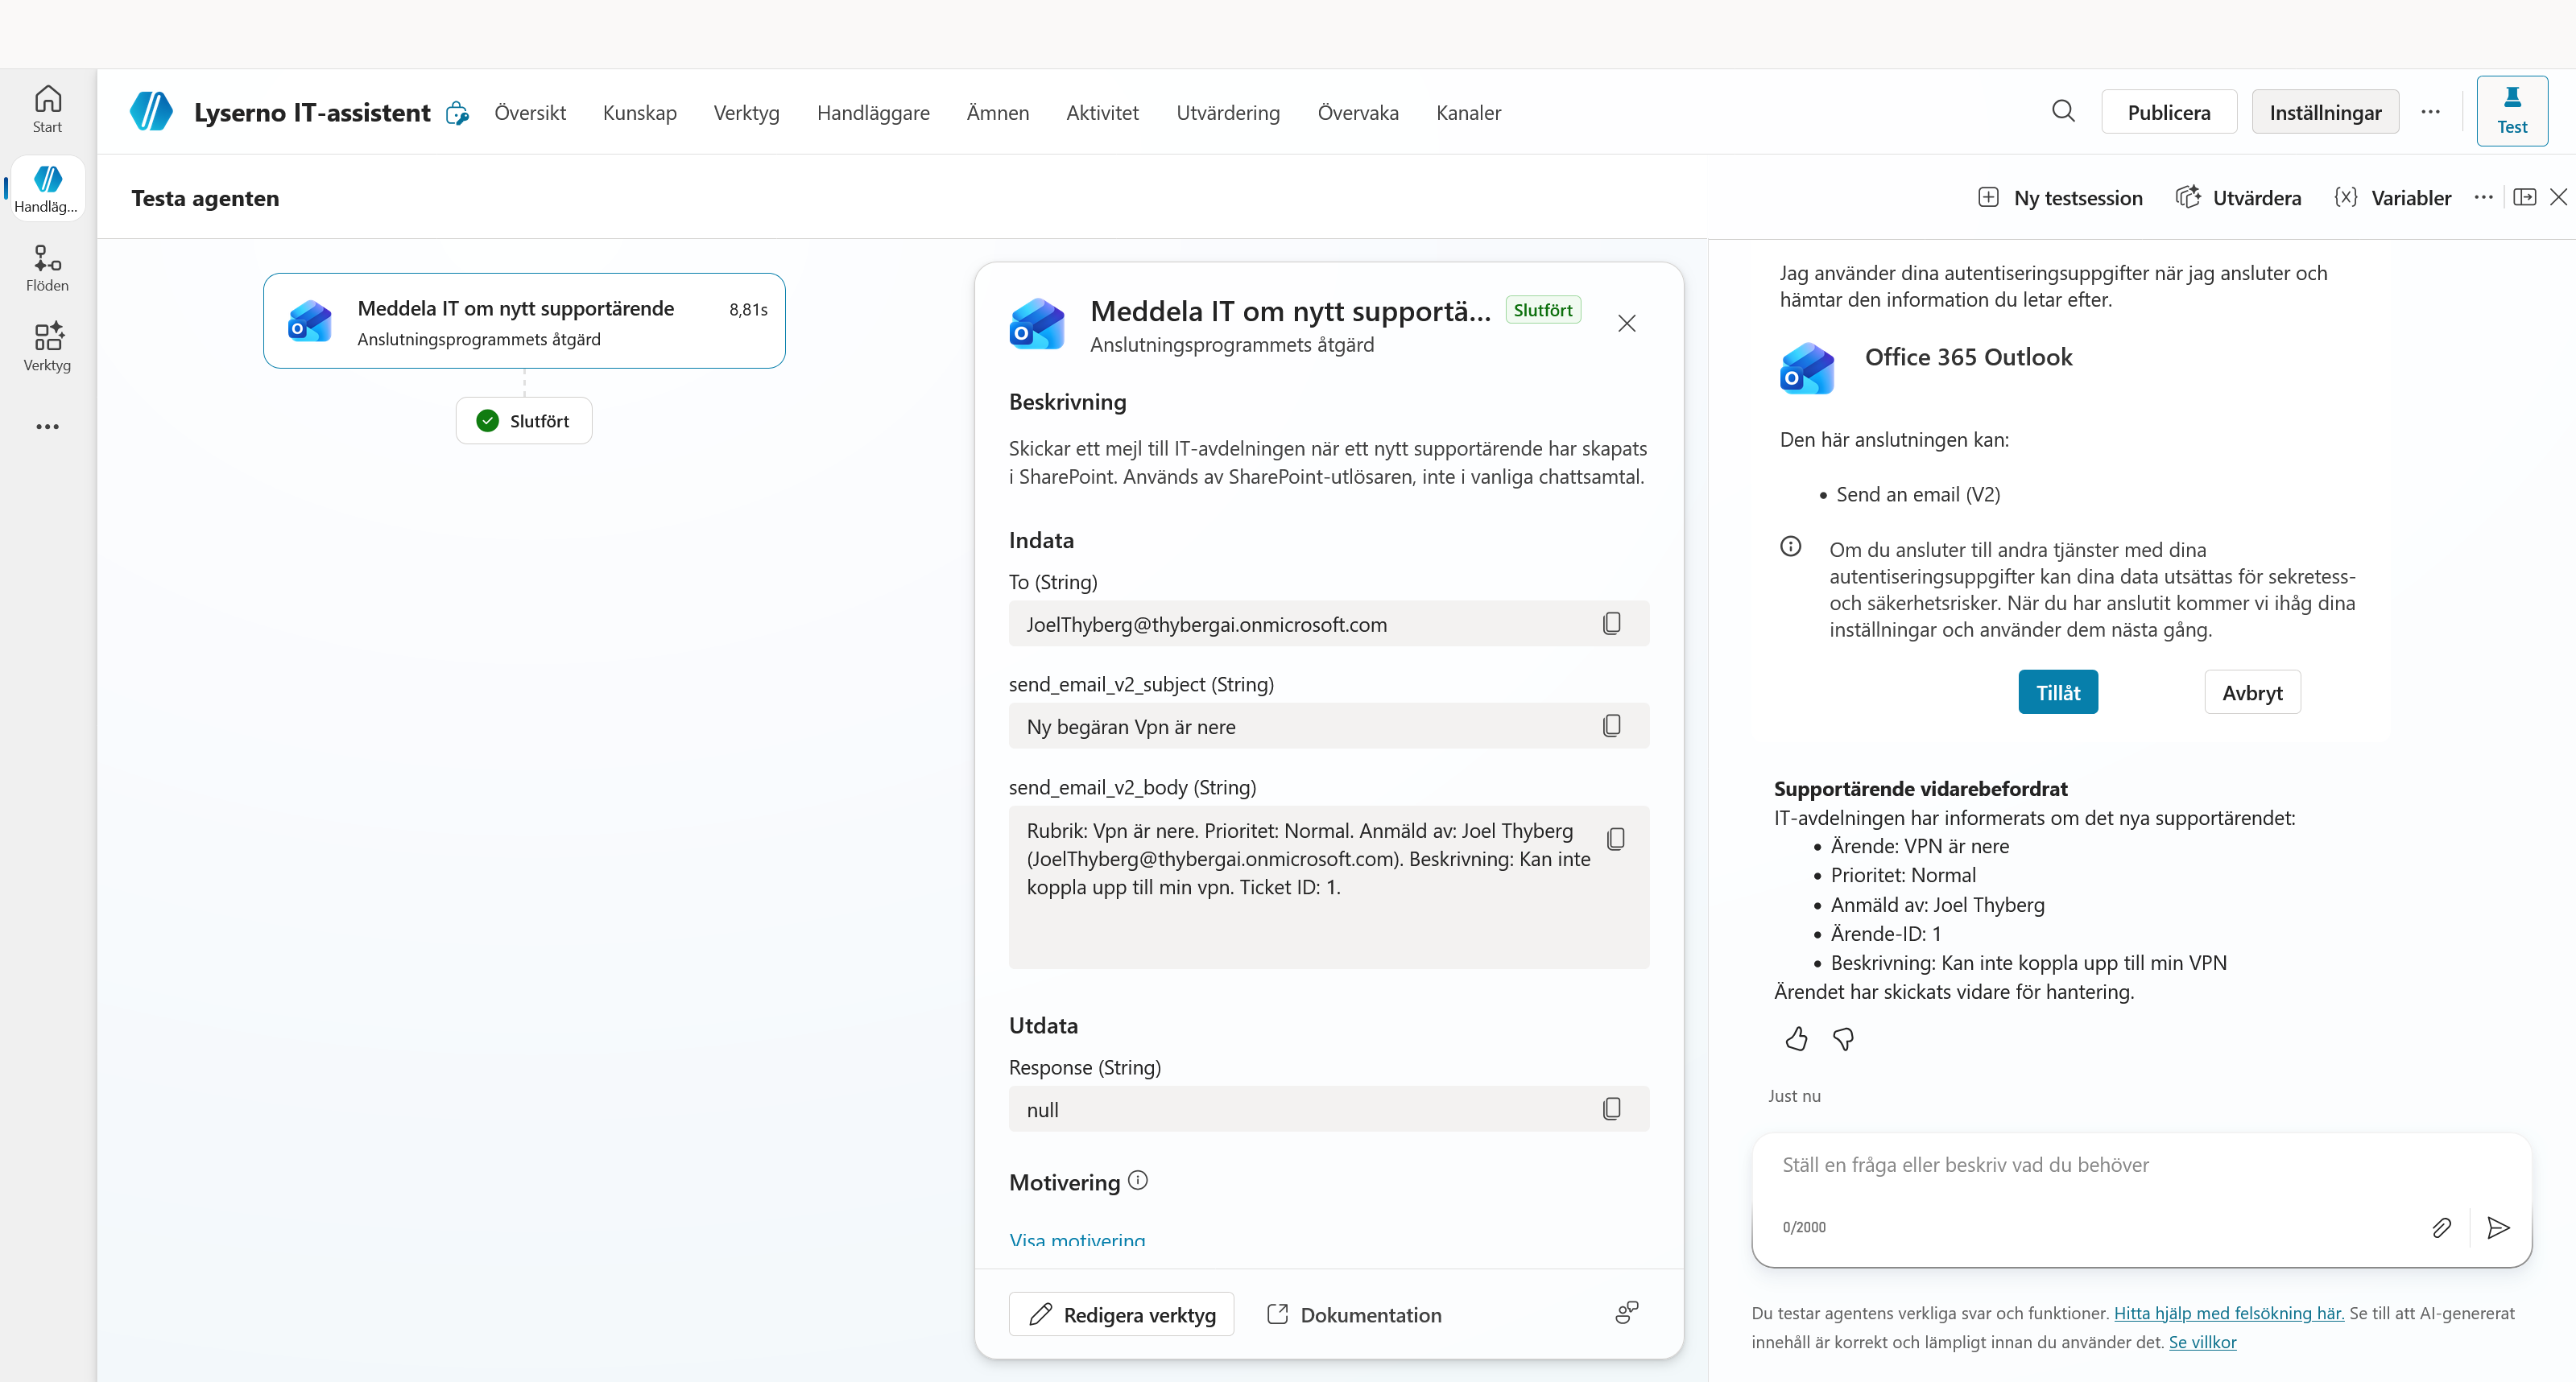Open more options next to Variabler
The image size is (2576, 1382).
click(2483, 197)
